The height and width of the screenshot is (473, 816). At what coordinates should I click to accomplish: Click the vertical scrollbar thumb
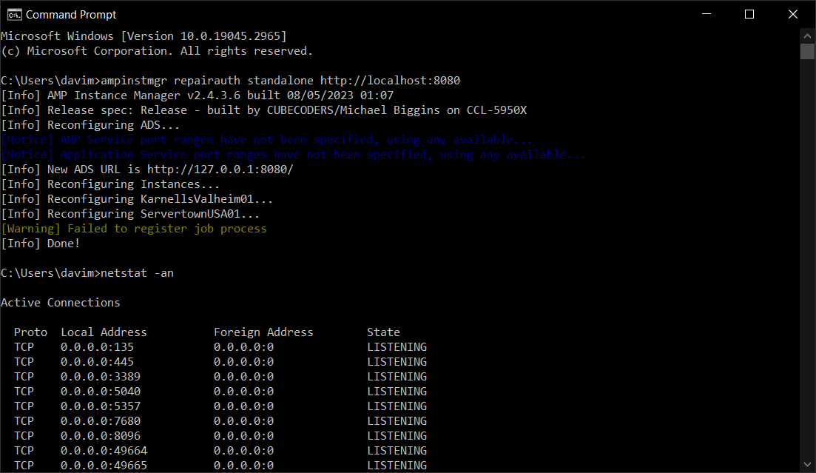(x=807, y=51)
